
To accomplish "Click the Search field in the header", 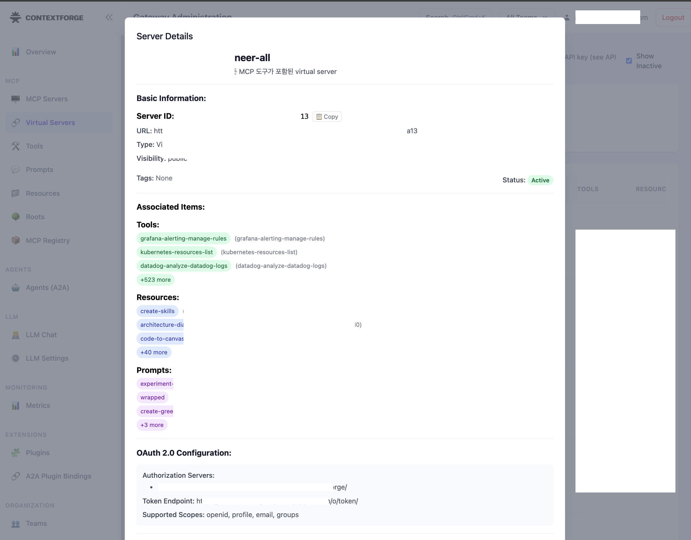I will click(456, 17).
